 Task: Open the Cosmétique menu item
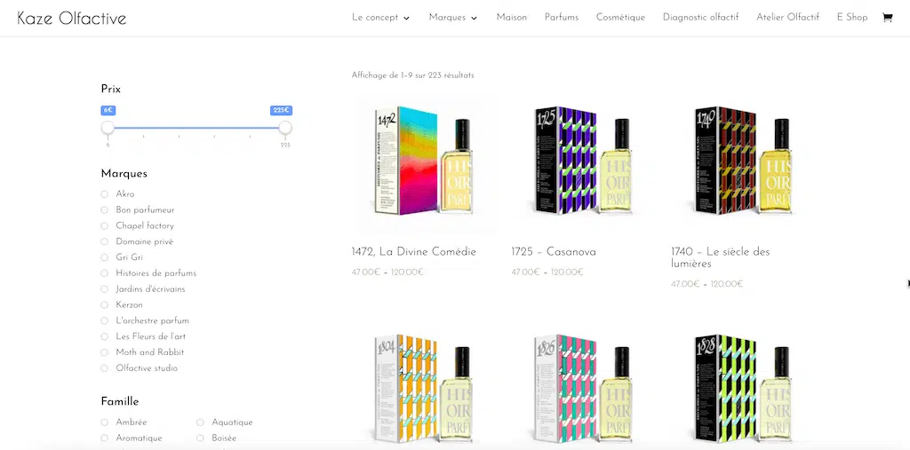click(620, 18)
